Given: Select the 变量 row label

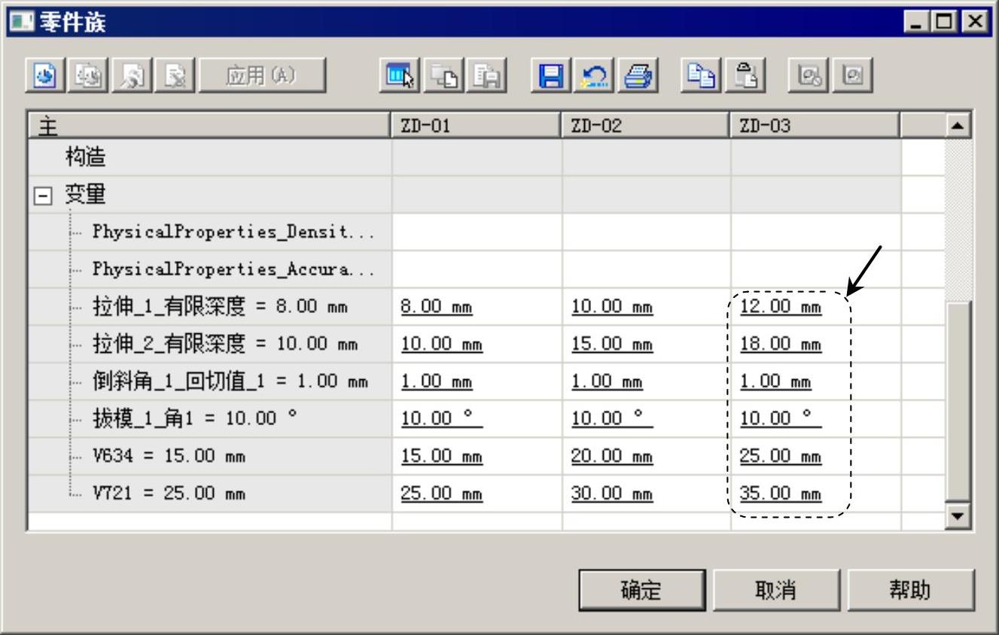Looking at the screenshot, I should click(85, 195).
